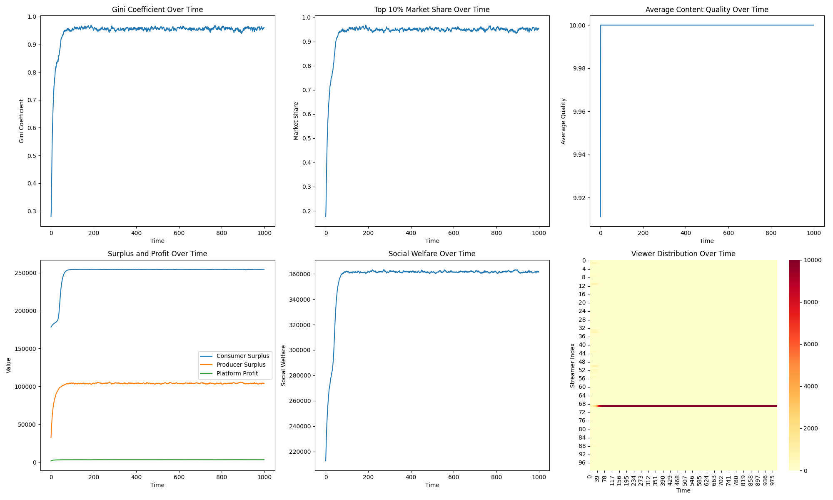
Task: Click the Social Welfare y-axis label
Action: [284, 365]
